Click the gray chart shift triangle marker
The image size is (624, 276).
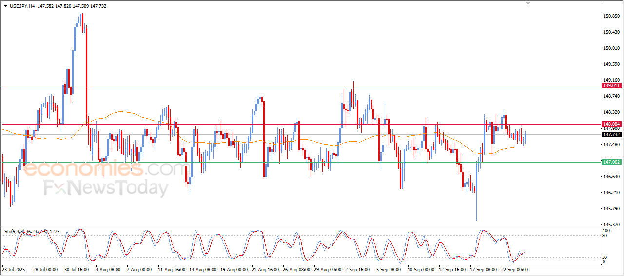click(529, 3)
